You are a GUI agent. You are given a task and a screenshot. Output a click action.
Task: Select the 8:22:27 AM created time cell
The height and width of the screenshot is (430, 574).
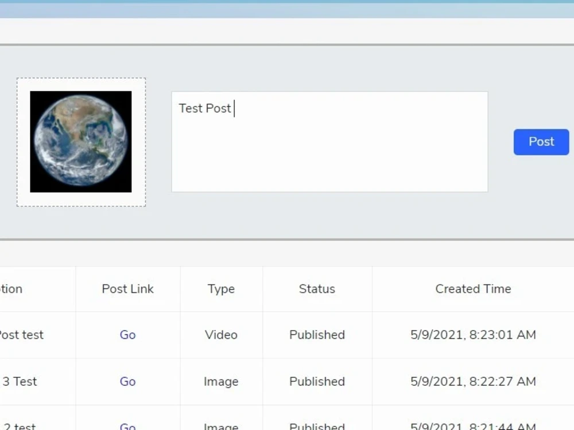473,382
